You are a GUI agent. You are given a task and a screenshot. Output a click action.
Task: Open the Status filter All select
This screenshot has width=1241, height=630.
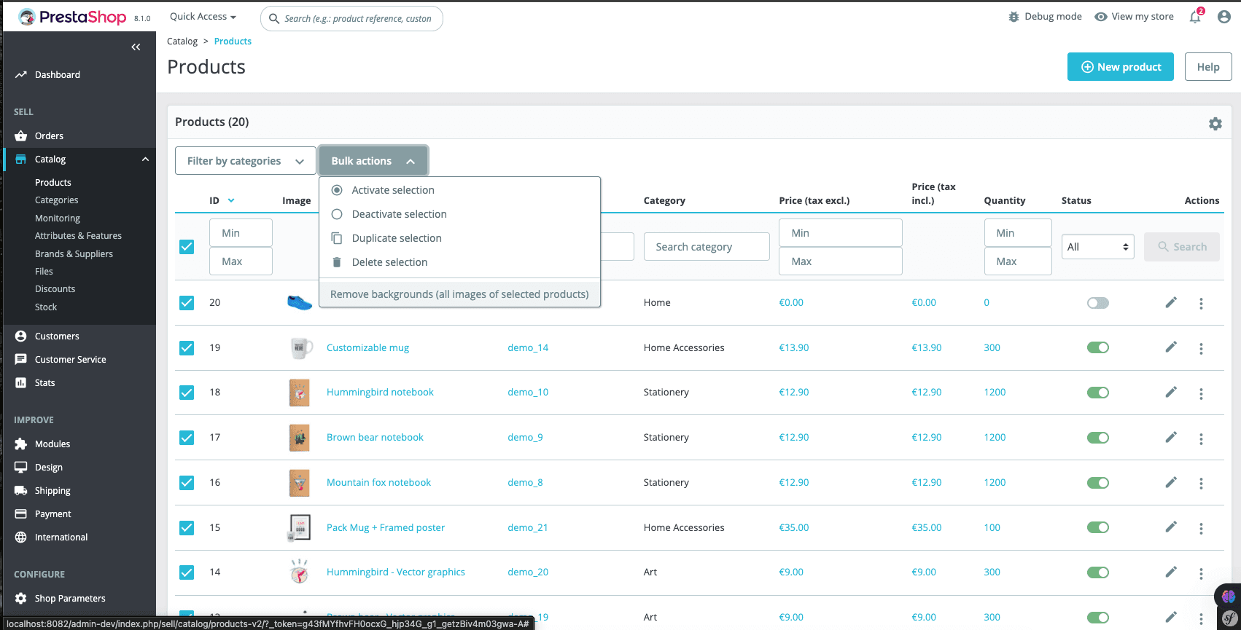click(x=1097, y=247)
